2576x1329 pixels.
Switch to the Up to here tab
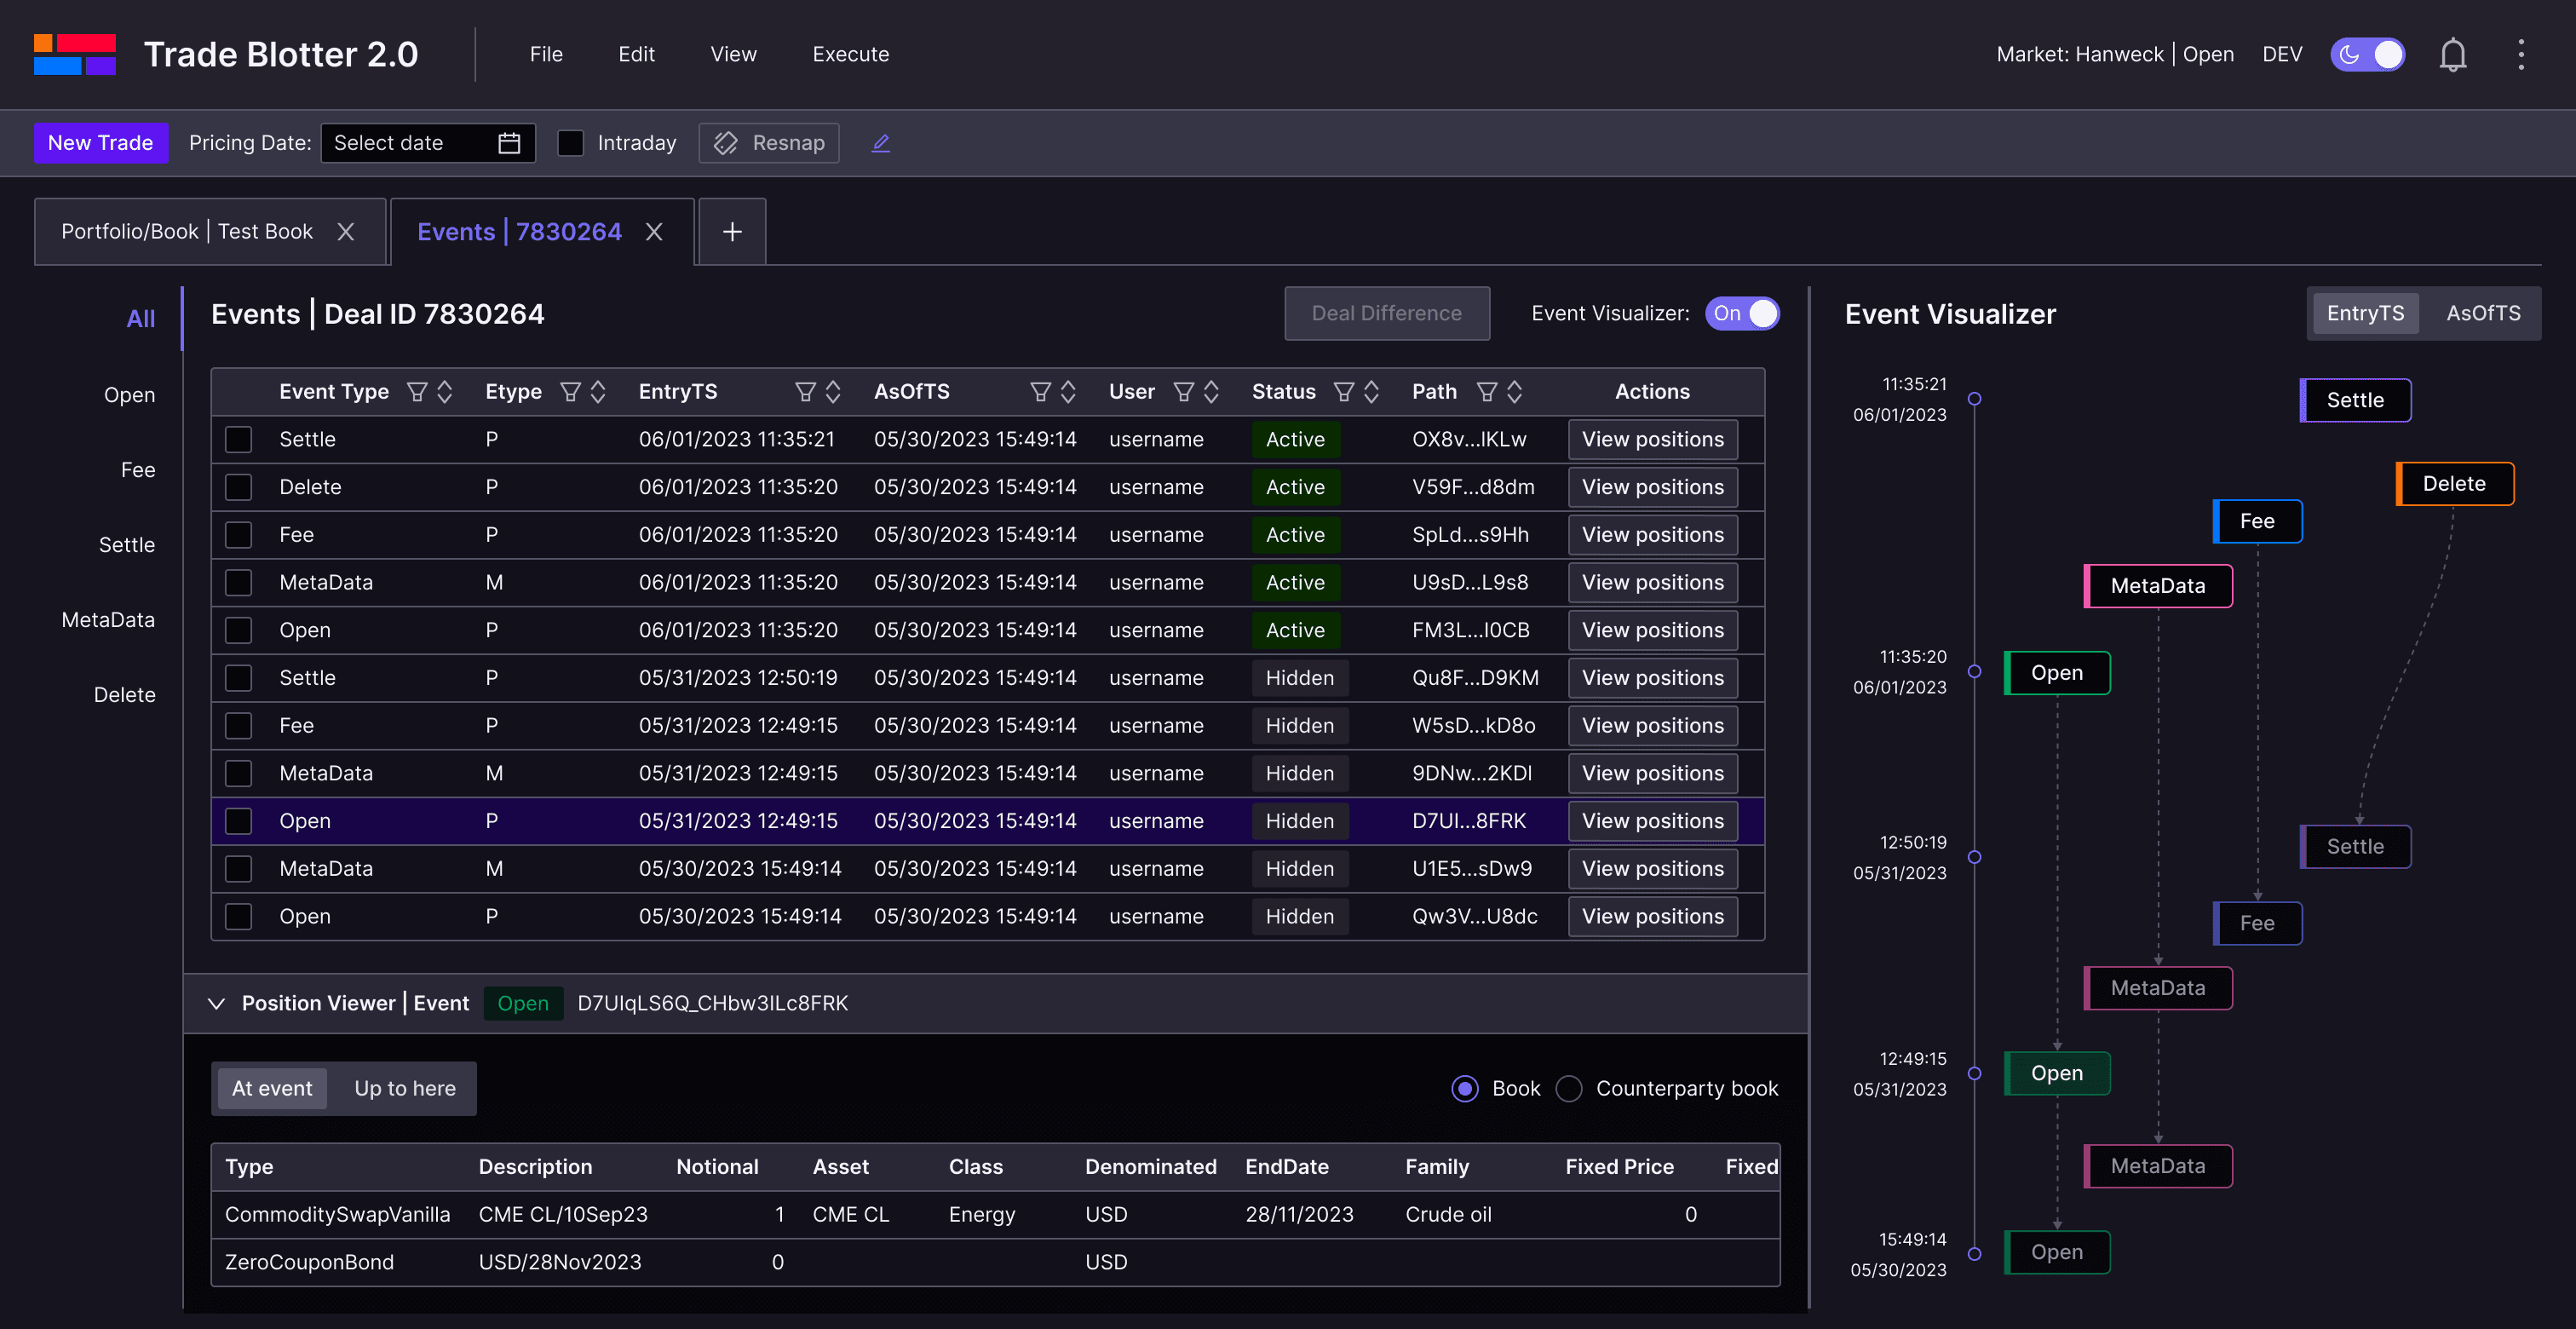(405, 1088)
